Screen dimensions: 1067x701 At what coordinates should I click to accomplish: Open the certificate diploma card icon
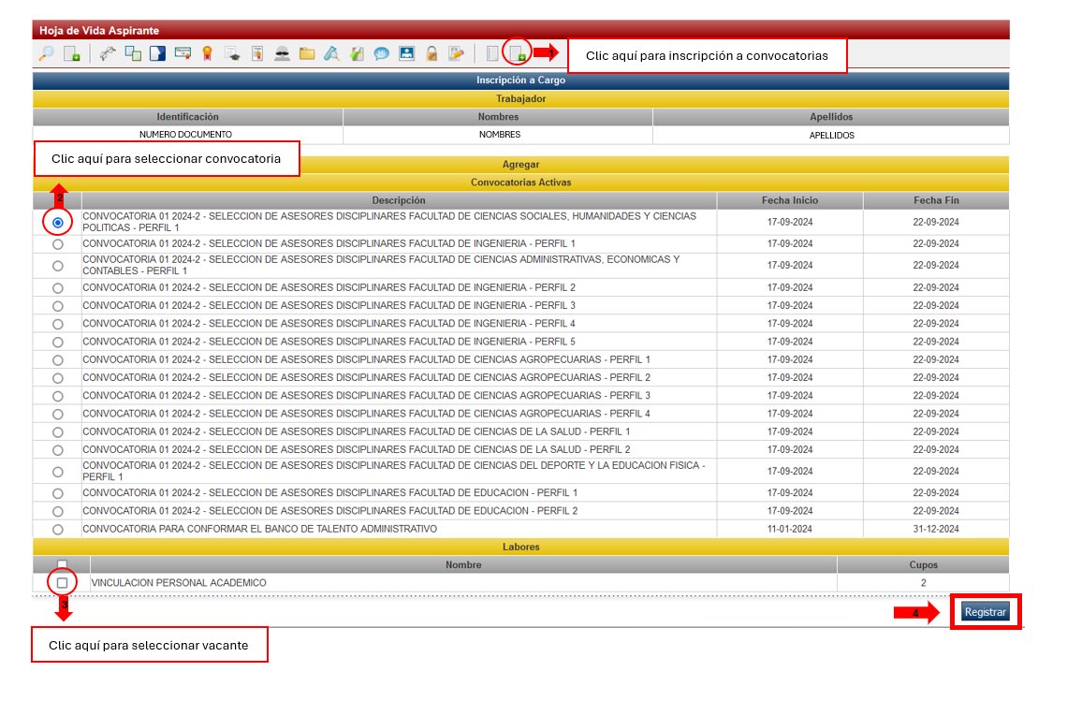point(183,53)
